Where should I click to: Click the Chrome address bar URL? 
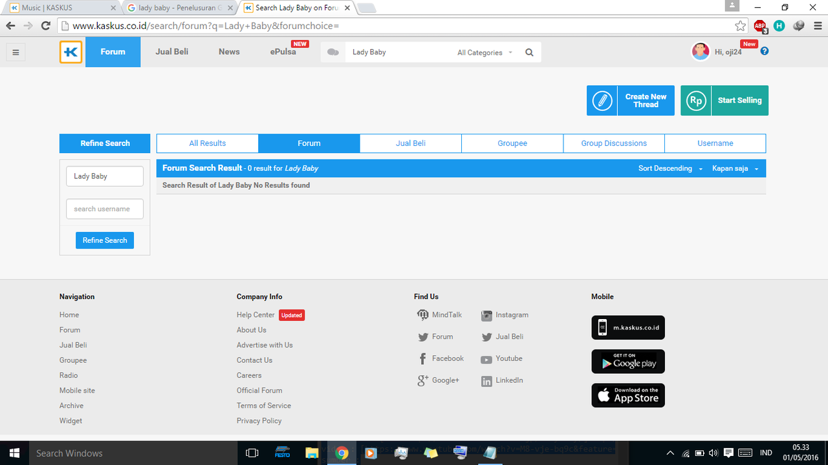coord(206,26)
